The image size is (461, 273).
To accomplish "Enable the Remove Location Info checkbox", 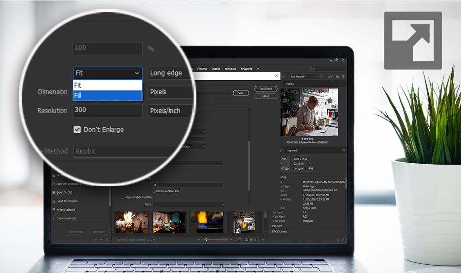I will point(154,191).
